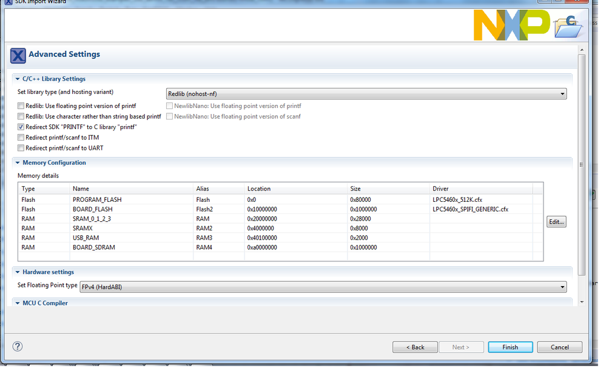Click the Type column header

coord(44,189)
